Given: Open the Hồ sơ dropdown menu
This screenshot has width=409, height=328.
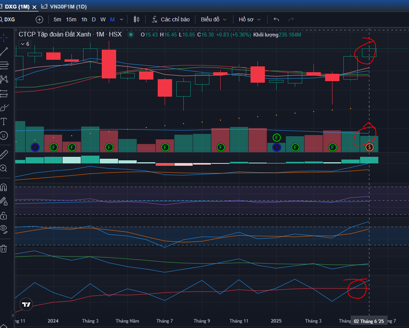Looking at the screenshot, I should click(x=250, y=19).
